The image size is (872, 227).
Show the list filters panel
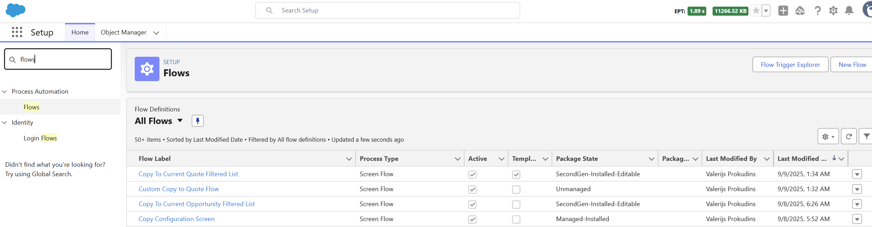pyautogui.click(x=866, y=136)
